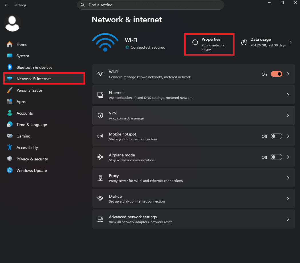Click the user profile avatar picture
This screenshot has width=300, height=263.
(13, 23)
